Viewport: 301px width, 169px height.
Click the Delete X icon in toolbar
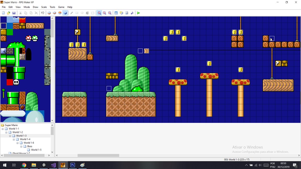pos(36,13)
